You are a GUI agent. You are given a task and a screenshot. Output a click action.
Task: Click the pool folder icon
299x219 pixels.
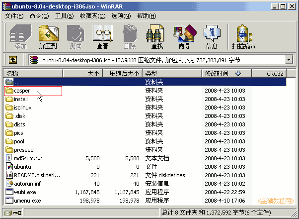[9, 141]
